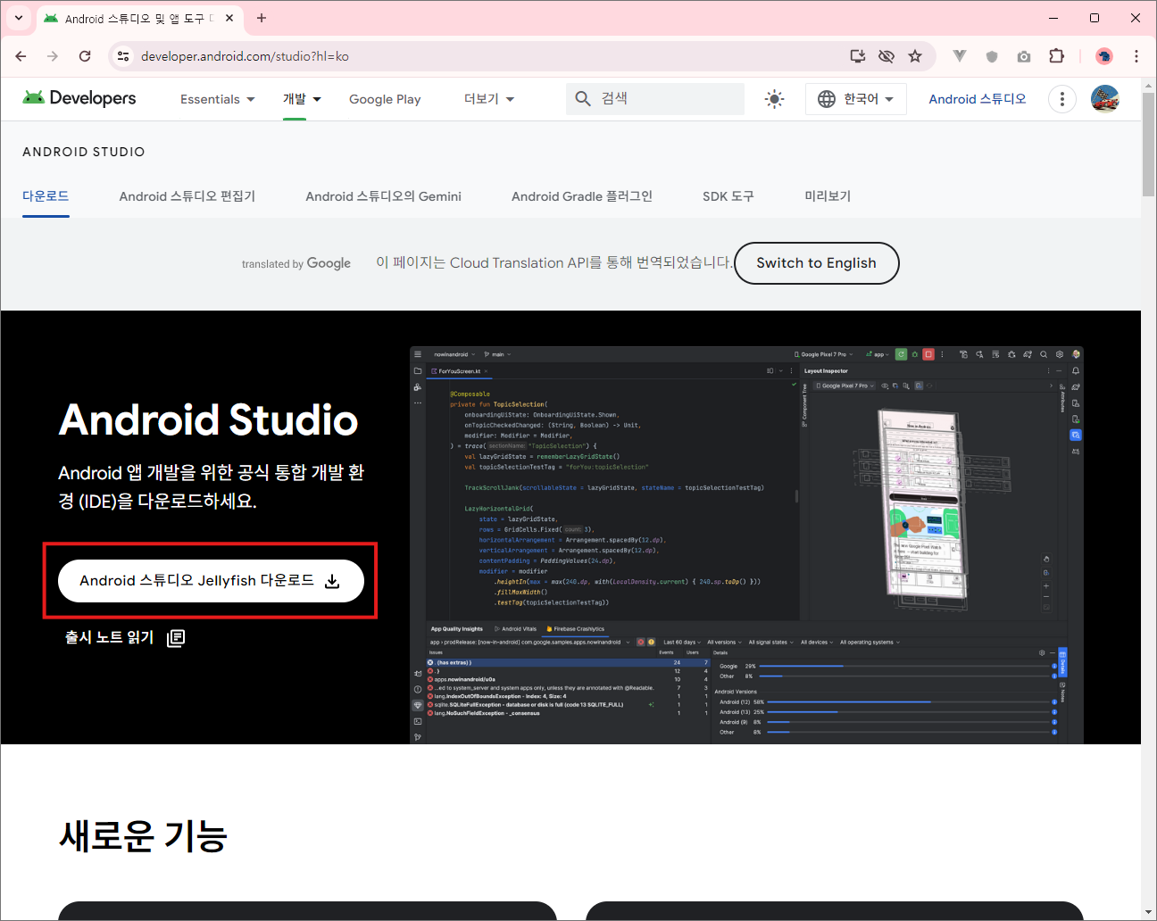Viewport: 1157px width, 921px height.
Task: Expand the Essentials menu
Action: pyautogui.click(x=218, y=99)
